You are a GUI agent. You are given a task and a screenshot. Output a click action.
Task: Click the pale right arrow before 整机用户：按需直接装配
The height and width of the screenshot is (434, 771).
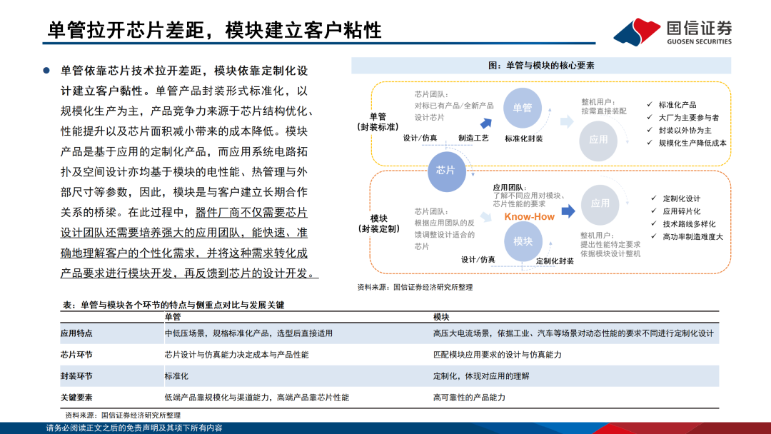click(567, 122)
